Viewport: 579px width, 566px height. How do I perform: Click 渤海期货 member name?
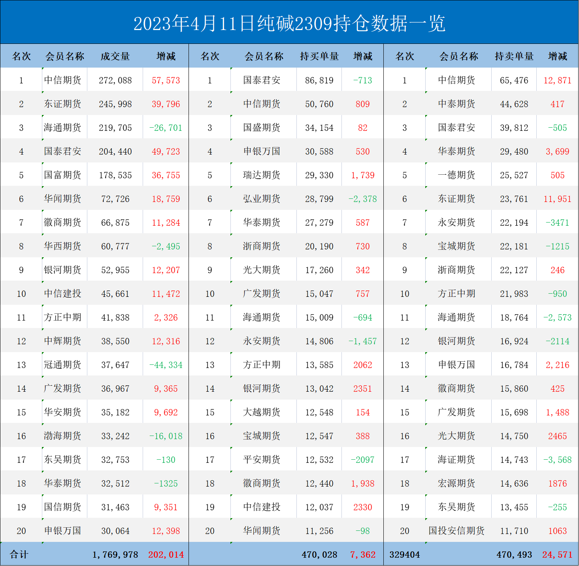pos(62,436)
